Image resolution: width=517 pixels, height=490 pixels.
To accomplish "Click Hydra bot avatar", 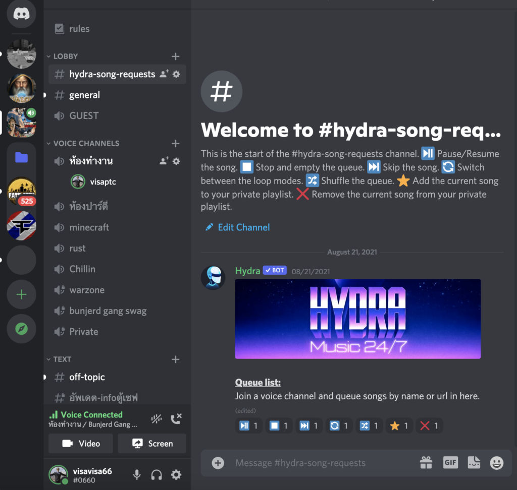I will point(214,278).
